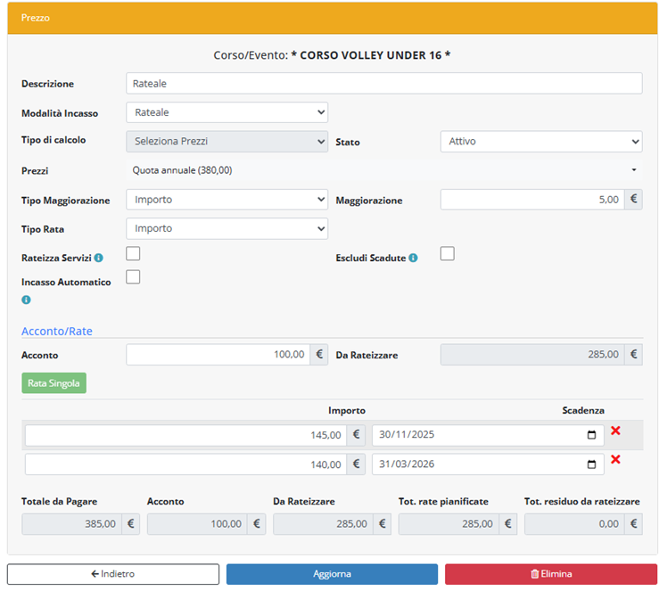659x591 pixels.
Task: Click info icon next to Escludi Scadute
Action: click(x=415, y=259)
